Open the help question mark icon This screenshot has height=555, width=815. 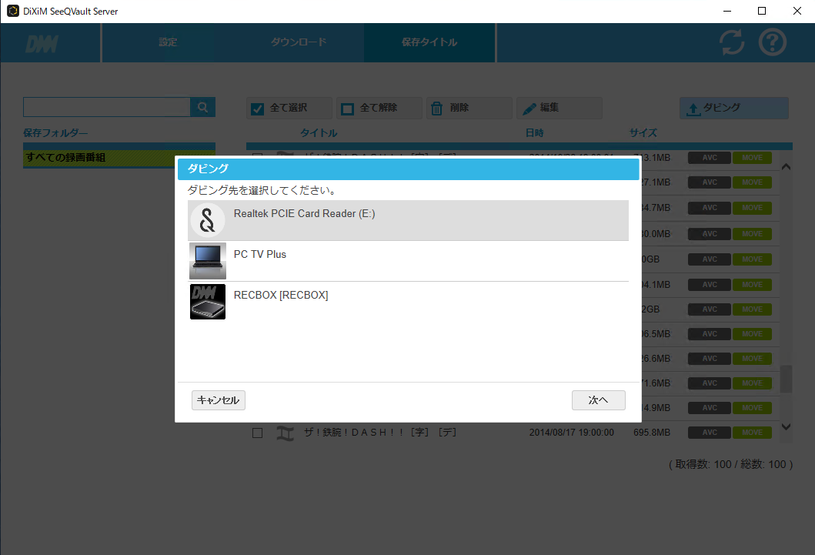coord(773,43)
